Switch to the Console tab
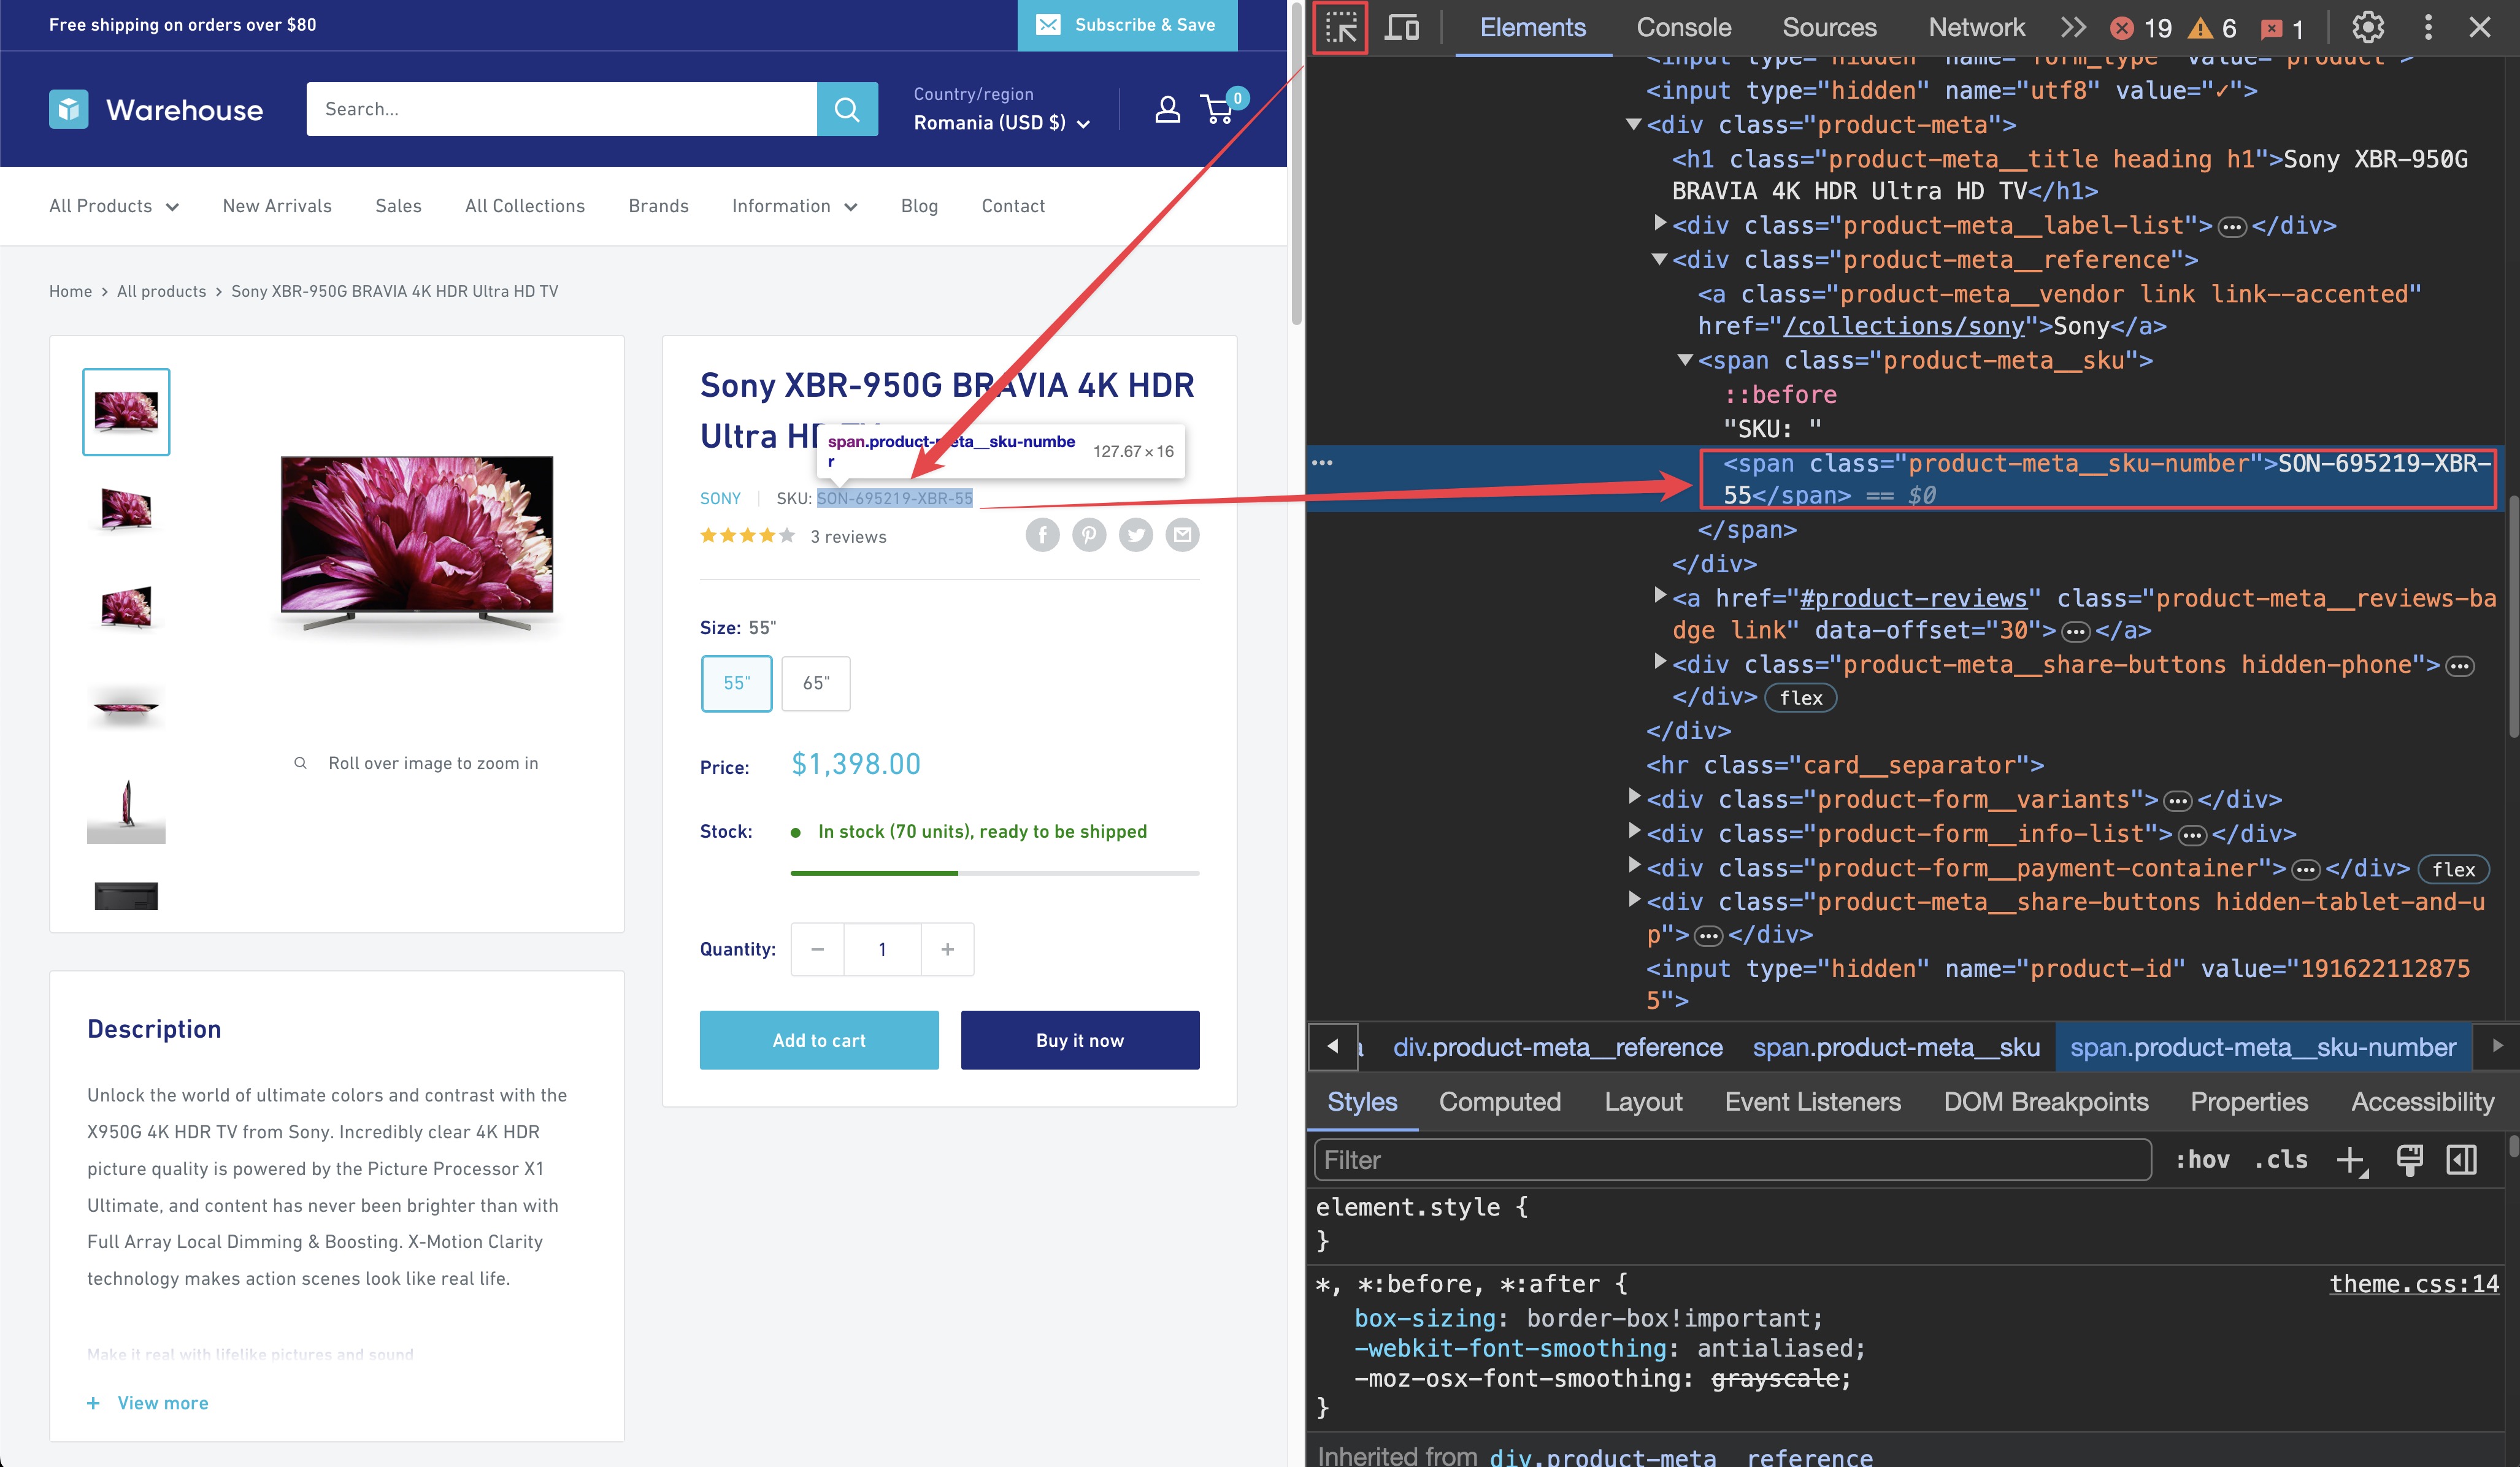 click(1683, 27)
